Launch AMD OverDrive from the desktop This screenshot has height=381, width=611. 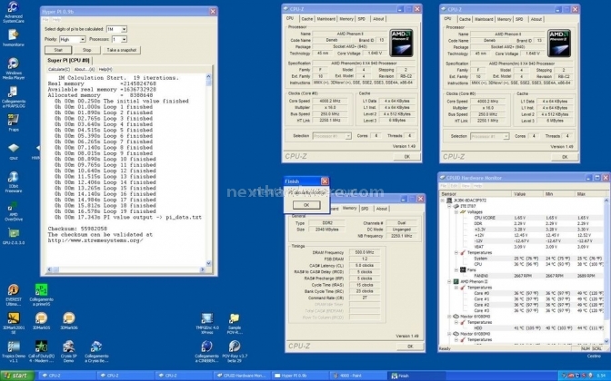click(14, 210)
